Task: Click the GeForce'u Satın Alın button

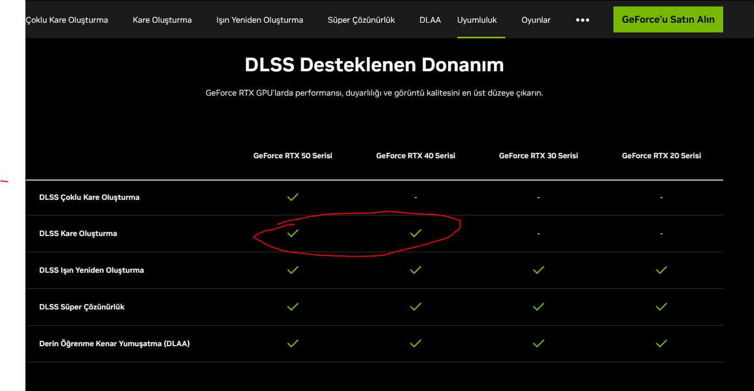Action: tap(668, 19)
